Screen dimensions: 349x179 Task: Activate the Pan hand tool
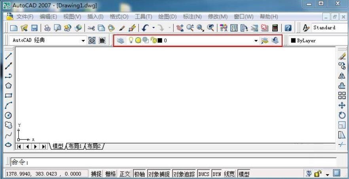[180, 28]
